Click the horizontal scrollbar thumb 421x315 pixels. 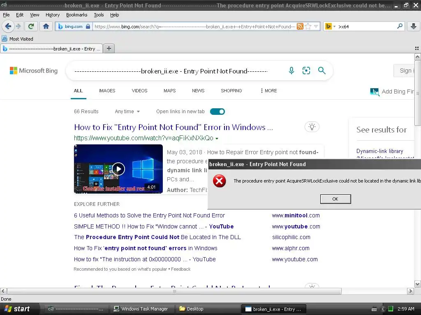click(174, 291)
